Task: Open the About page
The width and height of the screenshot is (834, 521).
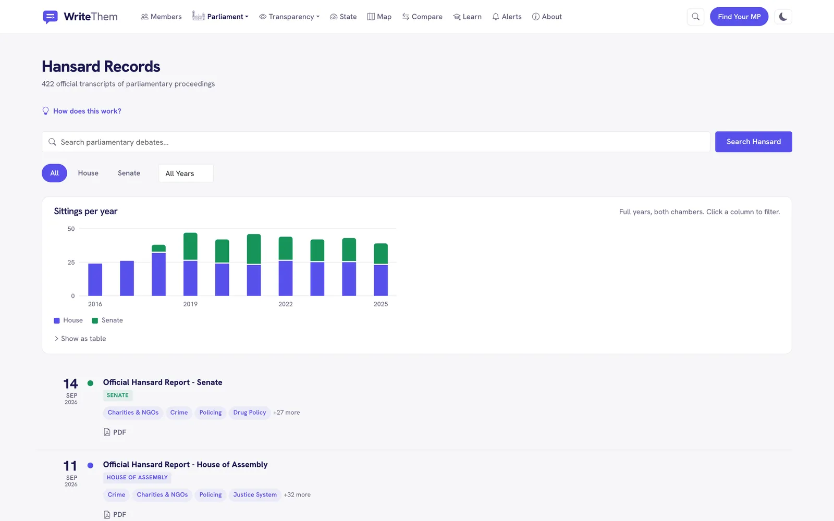Action: click(x=547, y=17)
